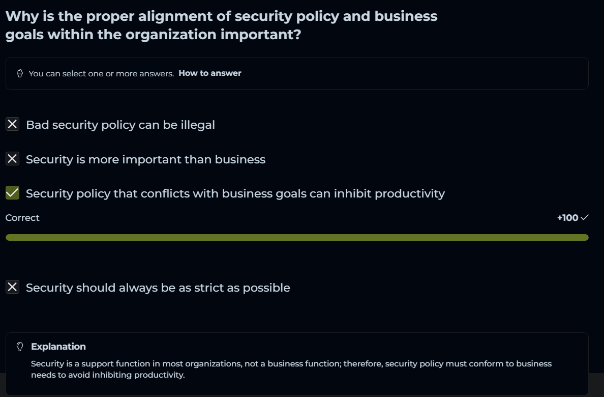The height and width of the screenshot is (397, 604).
Task: Toggle the 'Bad security policy can be illegal' checkbox
Action: (x=13, y=124)
